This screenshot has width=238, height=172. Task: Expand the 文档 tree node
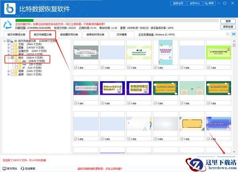pos(8,44)
